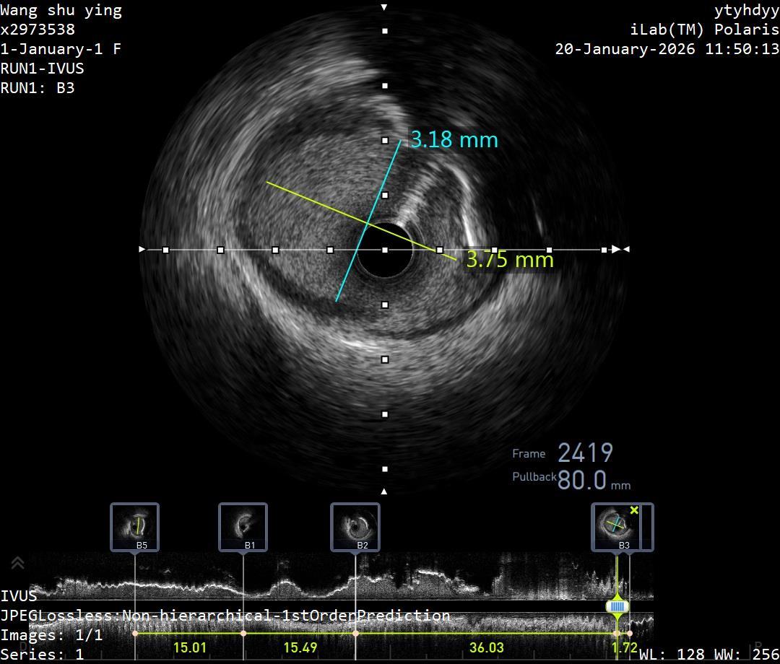Image resolution: width=780 pixels, height=664 pixels.
Task: Grab the blue striped pullback position handle
Action: click(617, 607)
